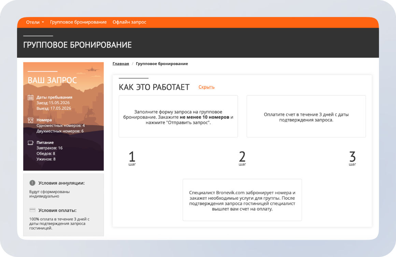Click the КАК ЭТО РАБОТАЕТ heading
Screen dimensions: 396x257
(154, 87)
